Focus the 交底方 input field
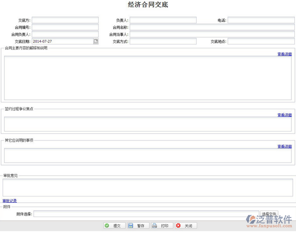 (x=65, y=20)
